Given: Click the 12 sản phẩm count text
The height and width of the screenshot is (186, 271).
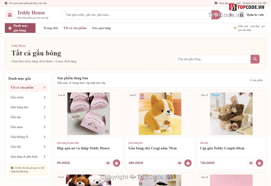Looking at the screenshot, I should point(256,80).
